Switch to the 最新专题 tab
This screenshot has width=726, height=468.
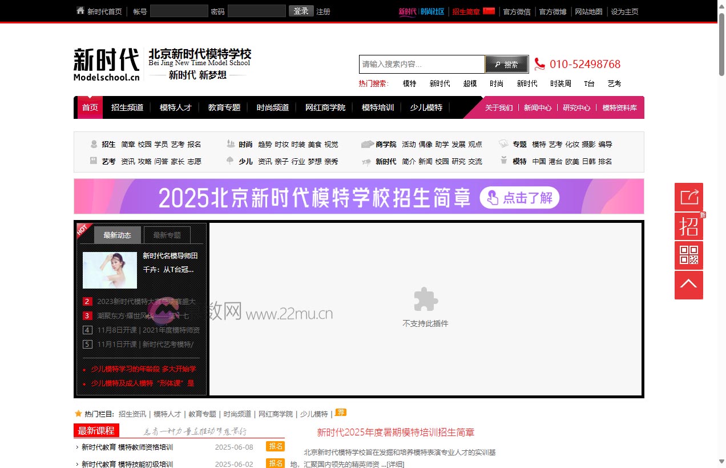[x=167, y=235]
